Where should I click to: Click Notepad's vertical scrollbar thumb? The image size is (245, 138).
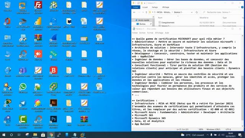point(242,98)
